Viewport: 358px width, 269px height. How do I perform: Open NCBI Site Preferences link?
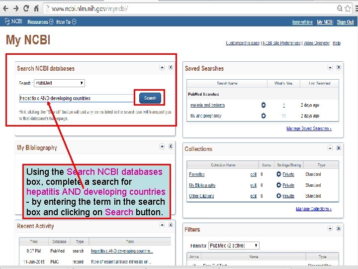point(281,43)
